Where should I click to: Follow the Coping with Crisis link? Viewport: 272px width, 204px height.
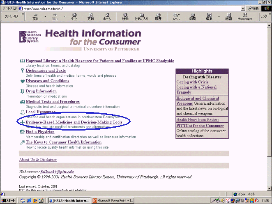[192, 82]
